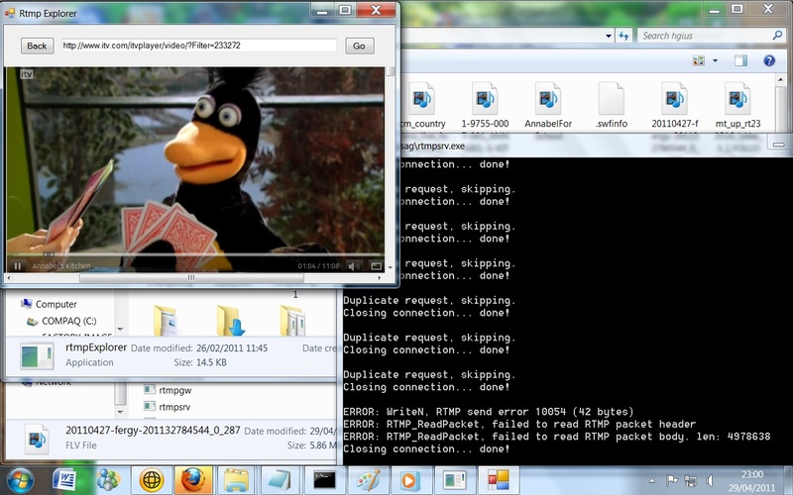The height and width of the screenshot is (495, 793).
Task: Mute the video player volume
Action: point(355,265)
